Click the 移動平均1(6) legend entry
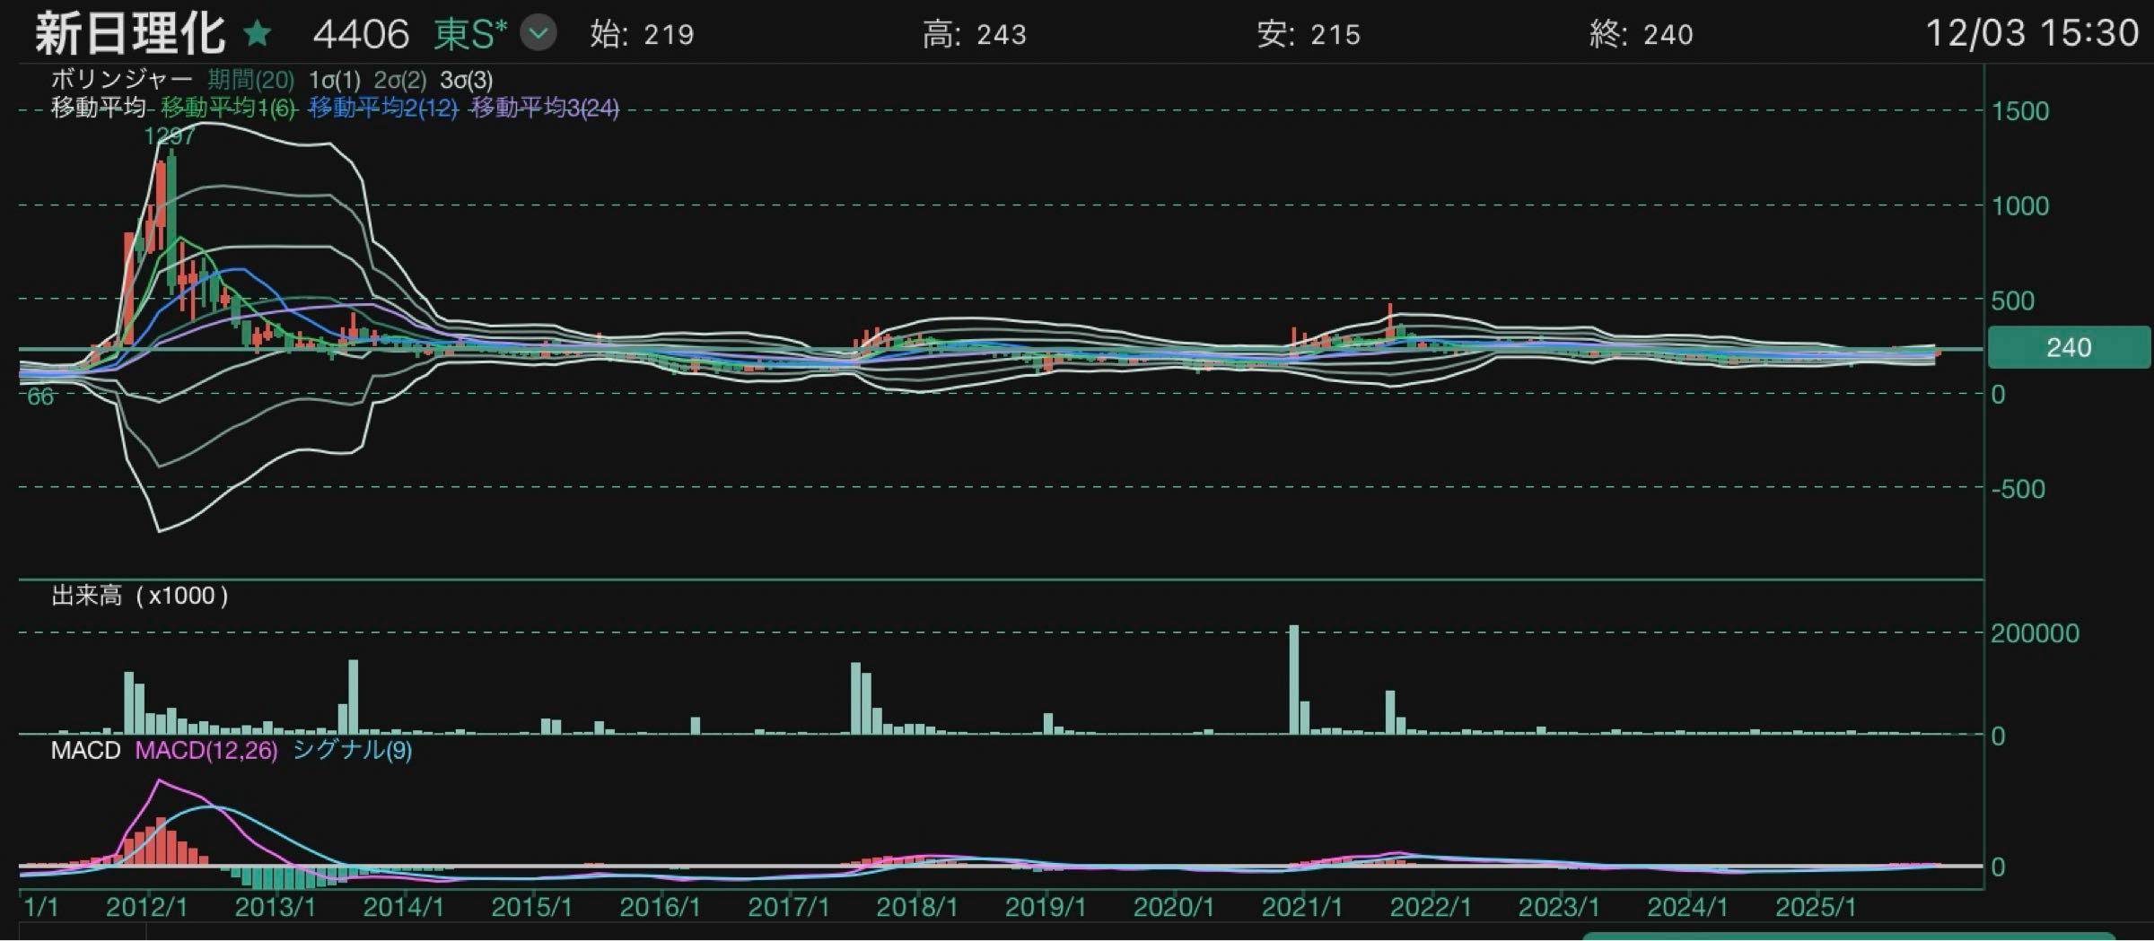The image size is (2154, 941). pos(228,108)
